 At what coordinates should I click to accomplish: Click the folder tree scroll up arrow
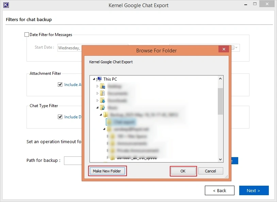pyautogui.click(x=220, y=79)
